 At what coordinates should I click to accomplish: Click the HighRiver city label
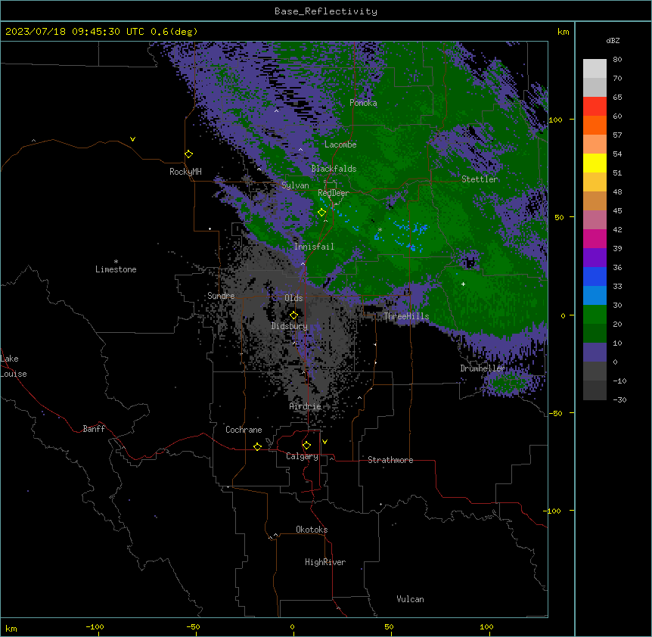[x=325, y=562]
